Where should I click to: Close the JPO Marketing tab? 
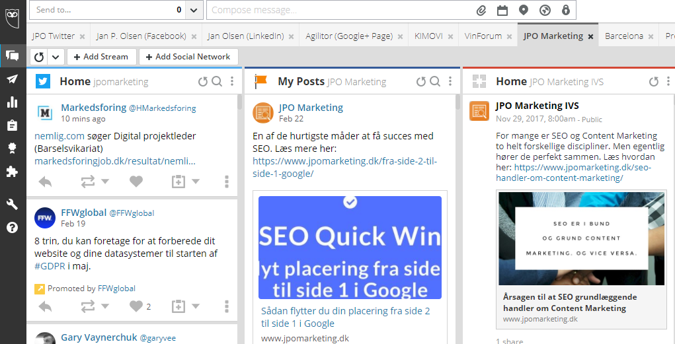[x=590, y=36]
